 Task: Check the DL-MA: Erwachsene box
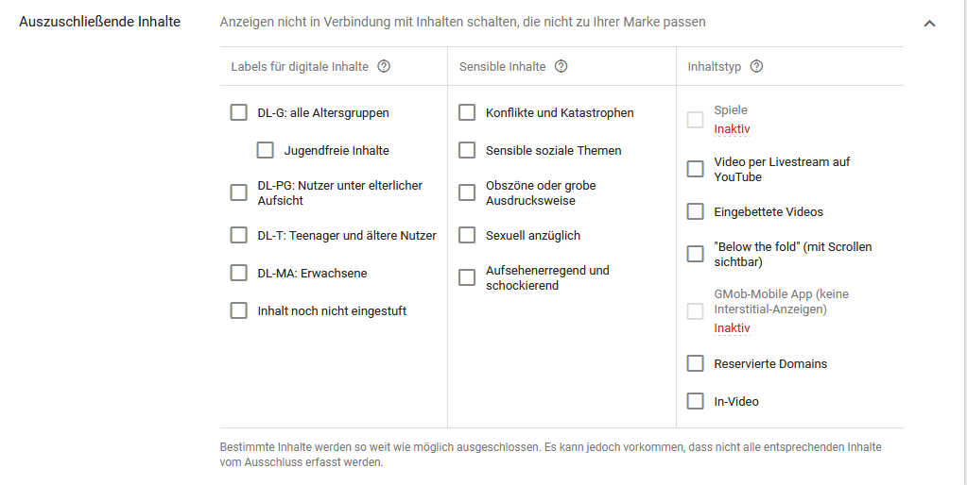(x=239, y=273)
